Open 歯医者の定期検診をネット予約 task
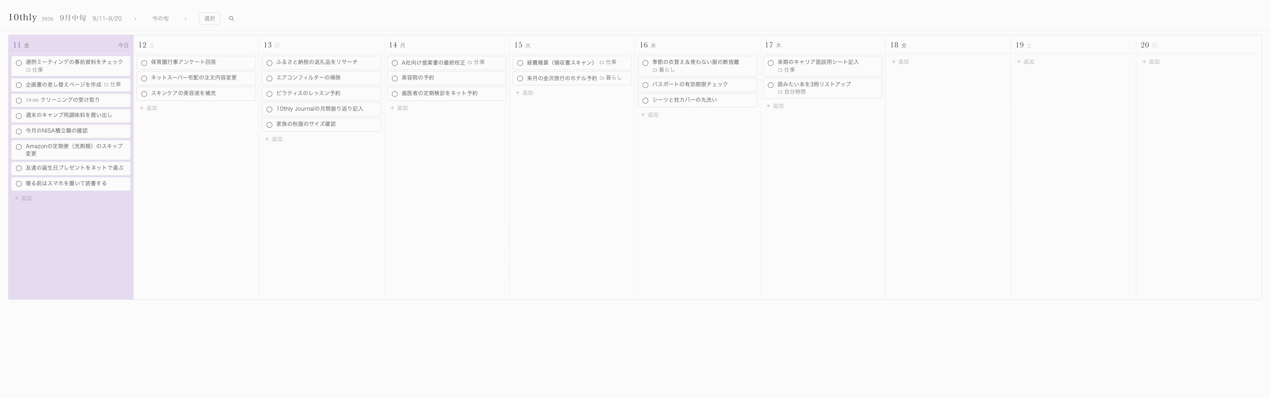This screenshot has width=1270, height=398. (447, 94)
